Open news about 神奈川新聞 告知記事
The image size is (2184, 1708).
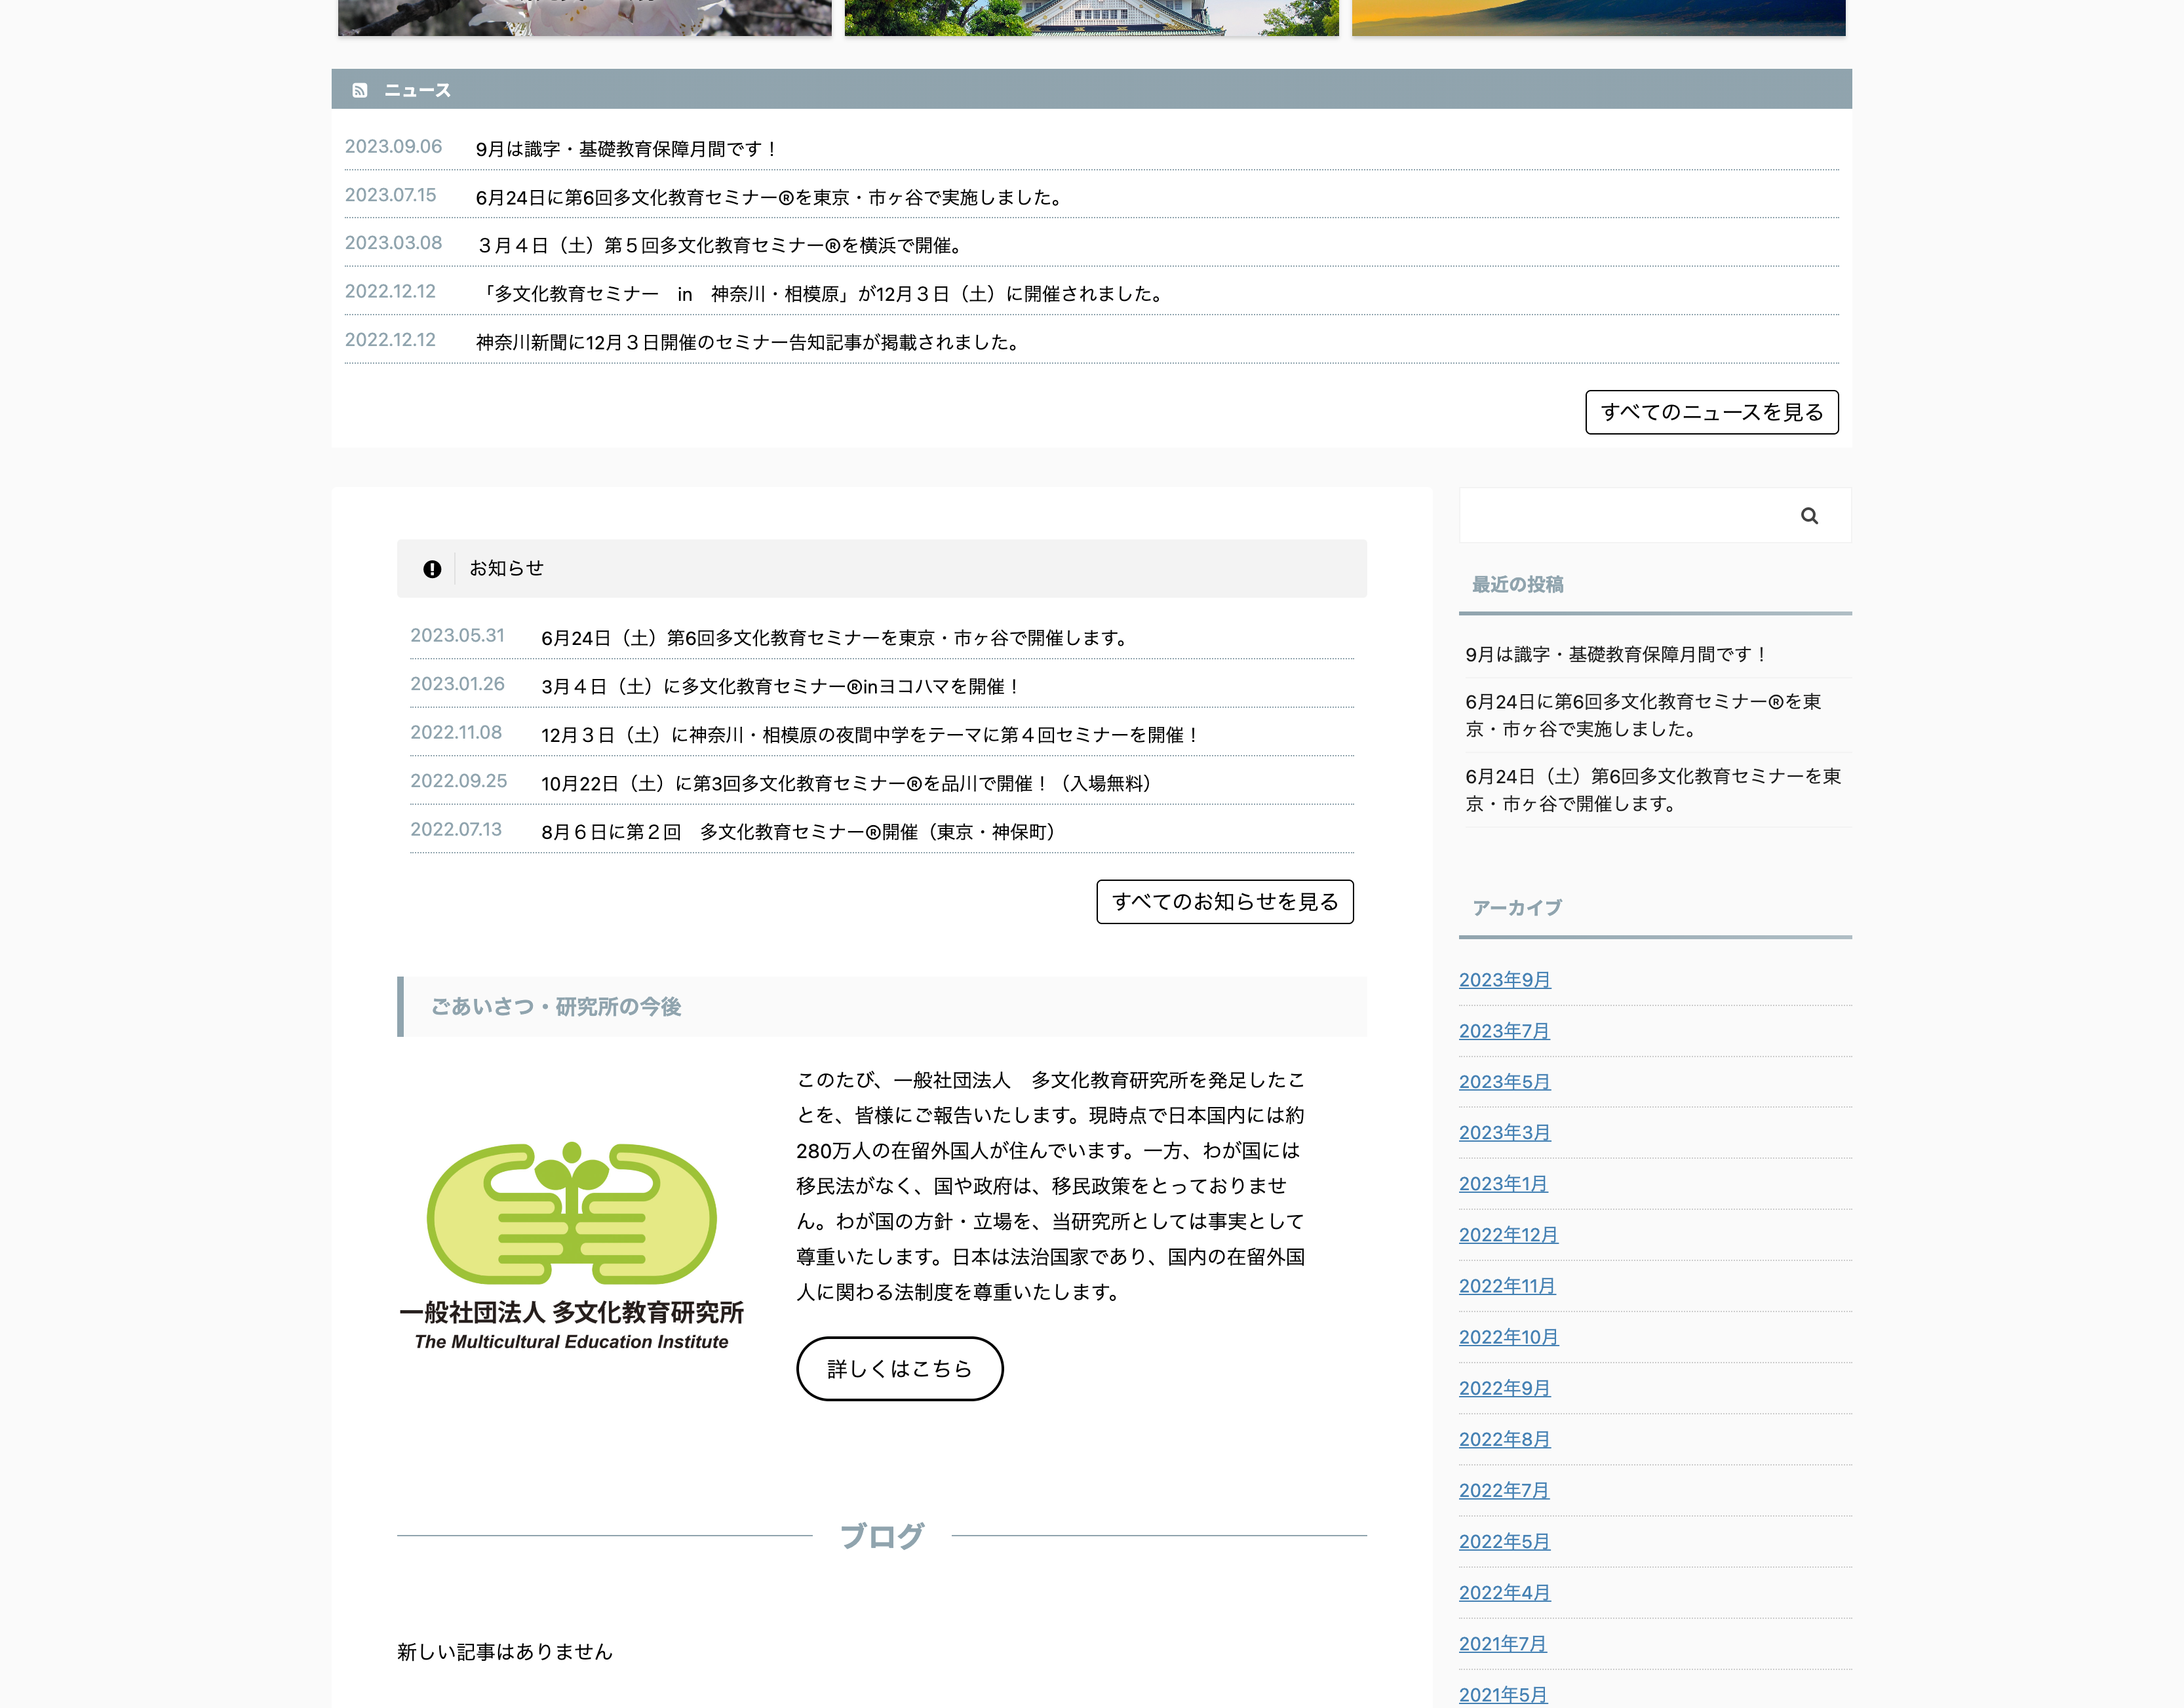(x=750, y=343)
